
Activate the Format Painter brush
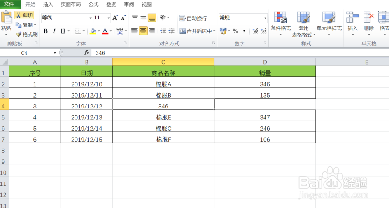pos(19,34)
